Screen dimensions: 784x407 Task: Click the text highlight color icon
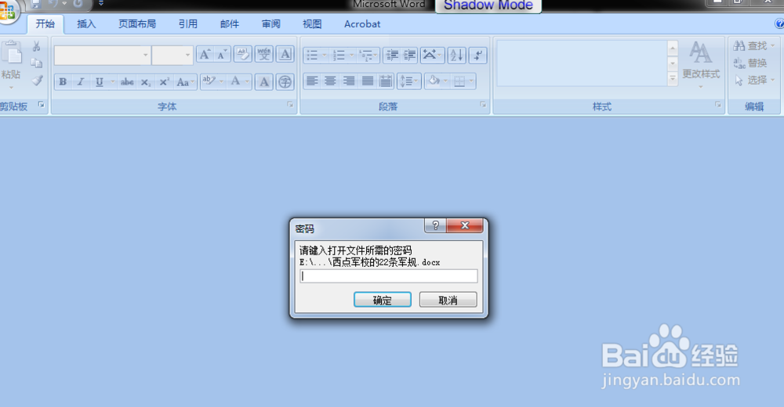pyautogui.click(x=209, y=81)
